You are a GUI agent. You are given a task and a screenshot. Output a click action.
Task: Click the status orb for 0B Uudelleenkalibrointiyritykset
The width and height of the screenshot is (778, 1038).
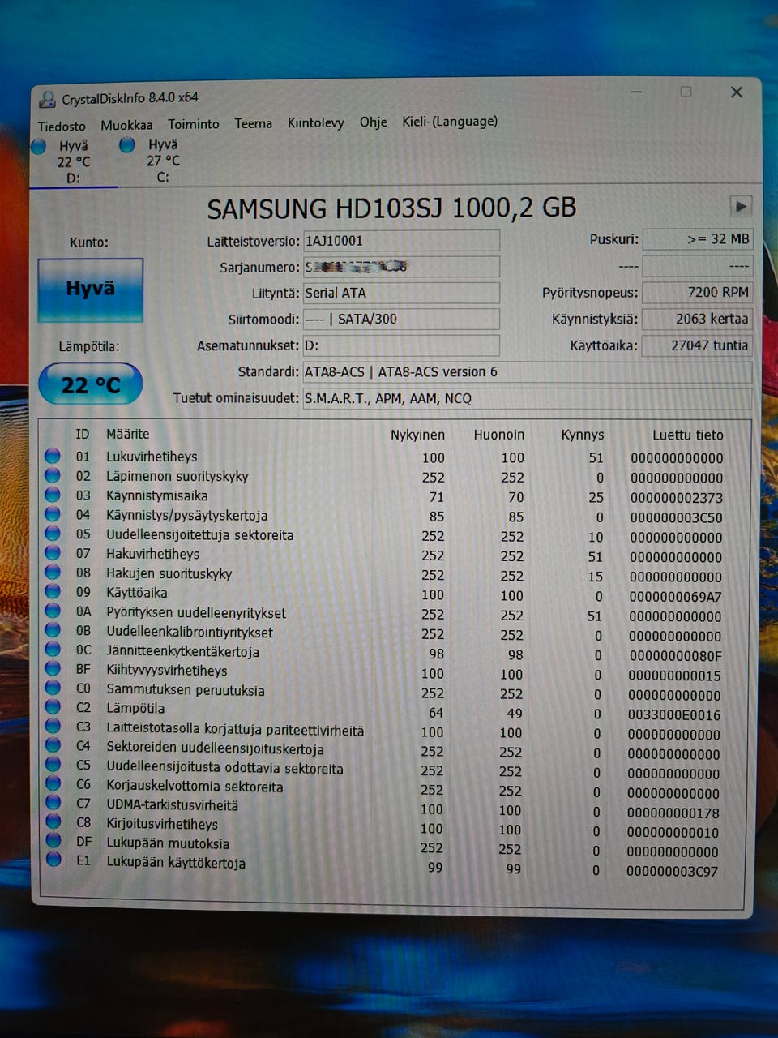tap(53, 630)
